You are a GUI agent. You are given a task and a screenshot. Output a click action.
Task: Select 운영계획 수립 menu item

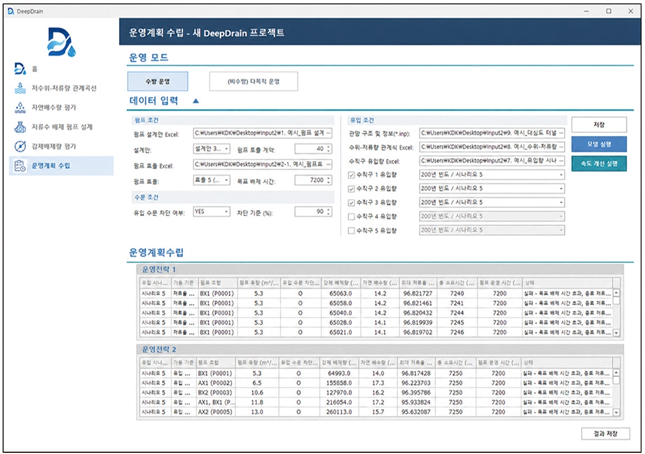[62, 166]
